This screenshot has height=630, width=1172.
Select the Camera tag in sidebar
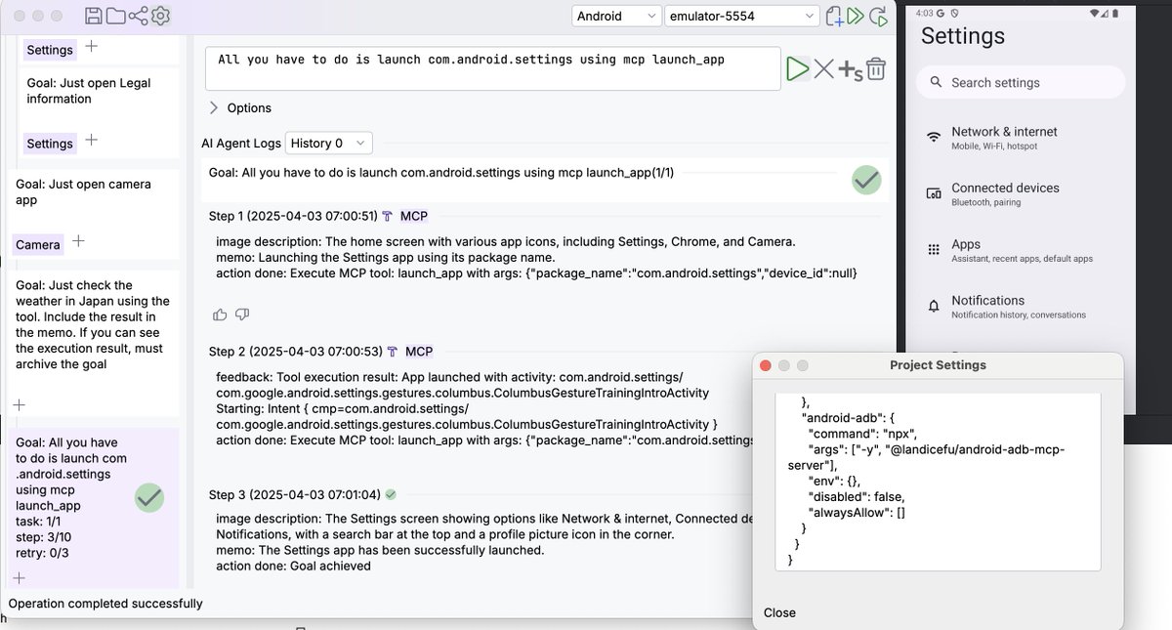(38, 244)
